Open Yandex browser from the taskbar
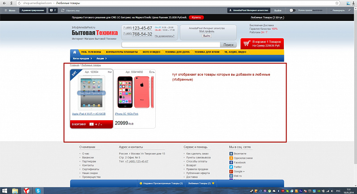This screenshot has width=357, height=194. point(27,191)
